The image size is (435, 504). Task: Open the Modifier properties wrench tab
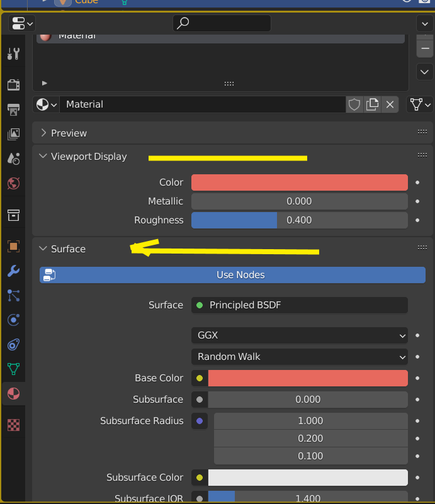[x=13, y=271]
